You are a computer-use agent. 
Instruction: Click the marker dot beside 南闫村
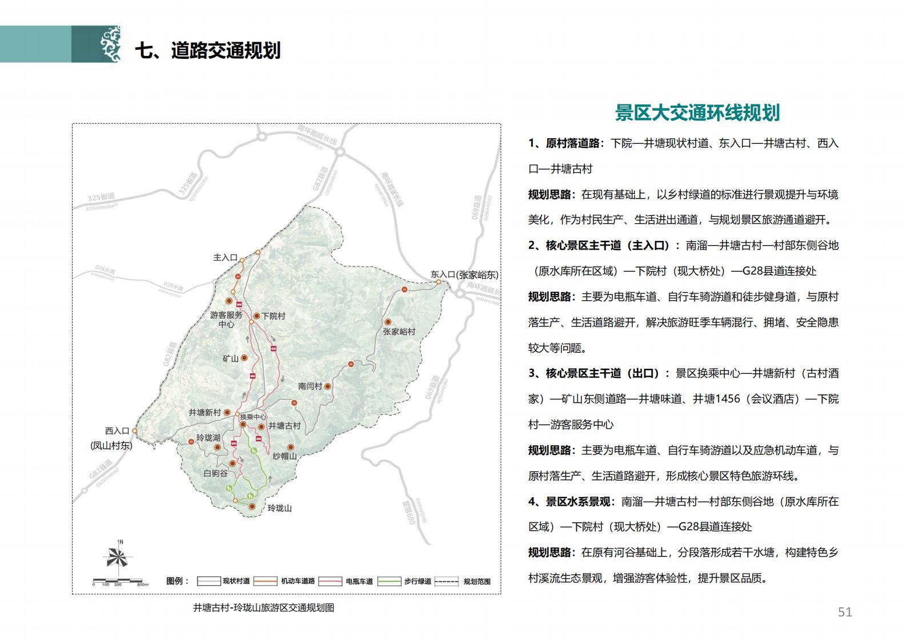[x=328, y=386]
